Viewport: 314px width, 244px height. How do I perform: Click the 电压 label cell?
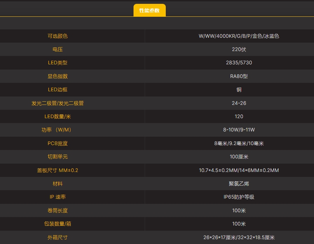pyautogui.click(x=57, y=49)
